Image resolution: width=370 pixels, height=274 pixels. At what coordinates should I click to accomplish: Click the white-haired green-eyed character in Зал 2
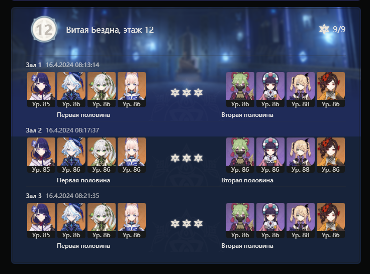point(102,155)
